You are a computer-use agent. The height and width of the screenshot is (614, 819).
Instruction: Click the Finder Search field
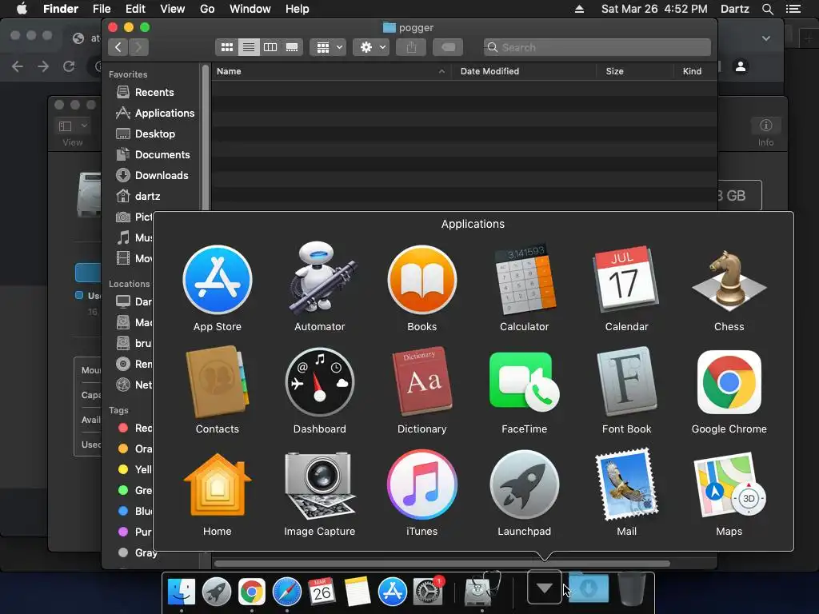(597, 47)
